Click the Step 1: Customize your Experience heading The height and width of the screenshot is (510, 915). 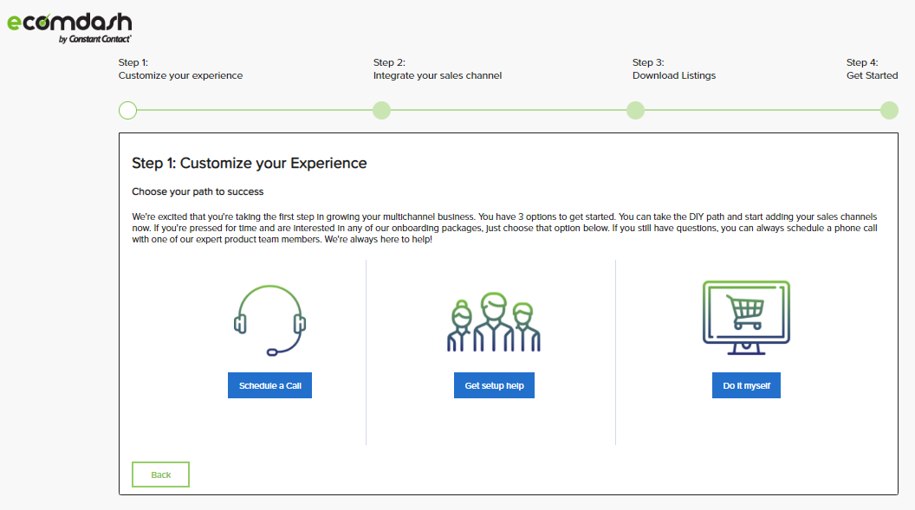pos(250,163)
